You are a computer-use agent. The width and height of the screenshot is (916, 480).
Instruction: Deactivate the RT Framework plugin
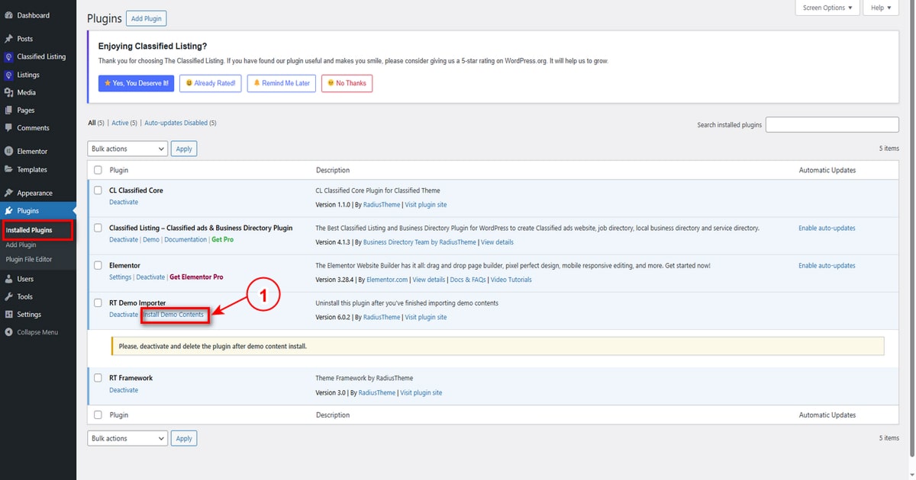124,390
